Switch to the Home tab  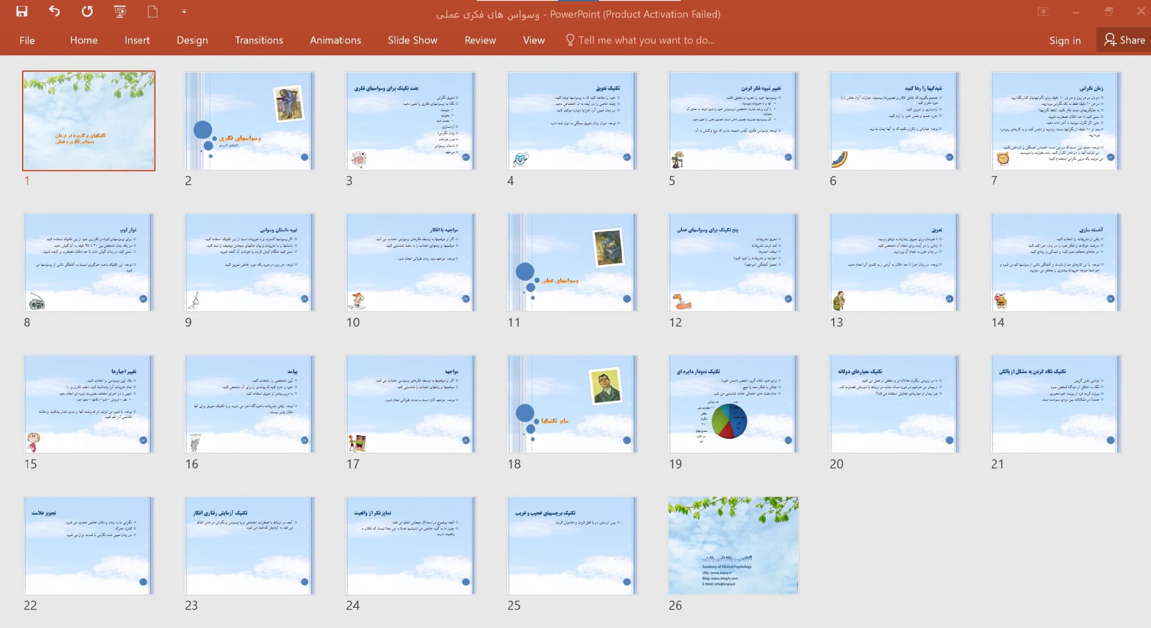pyautogui.click(x=84, y=40)
